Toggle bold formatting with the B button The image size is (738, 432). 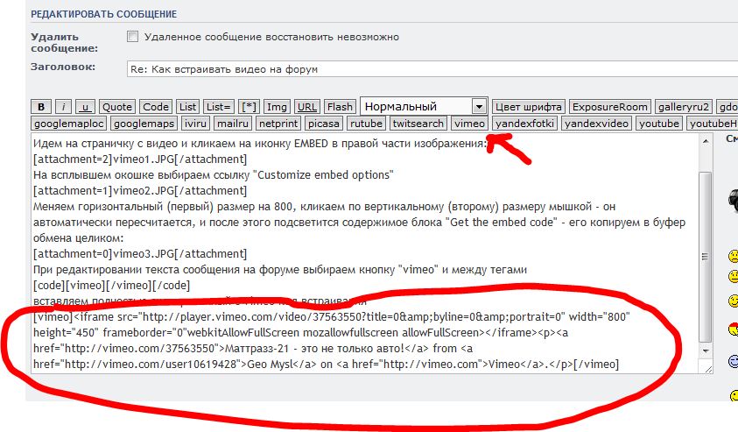(x=41, y=107)
